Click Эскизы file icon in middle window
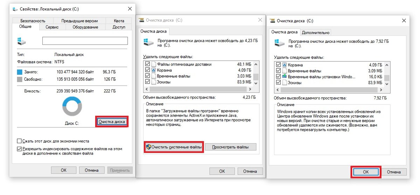This screenshot has width=420, height=195. (154, 82)
